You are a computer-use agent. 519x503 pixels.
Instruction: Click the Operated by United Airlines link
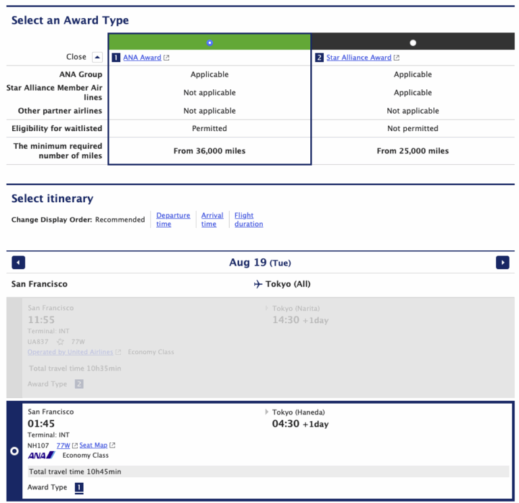pyautogui.click(x=70, y=352)
